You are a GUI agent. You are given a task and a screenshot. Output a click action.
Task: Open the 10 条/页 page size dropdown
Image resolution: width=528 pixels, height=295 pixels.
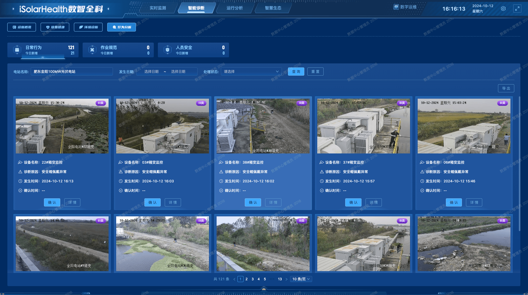tap(301, 279)
